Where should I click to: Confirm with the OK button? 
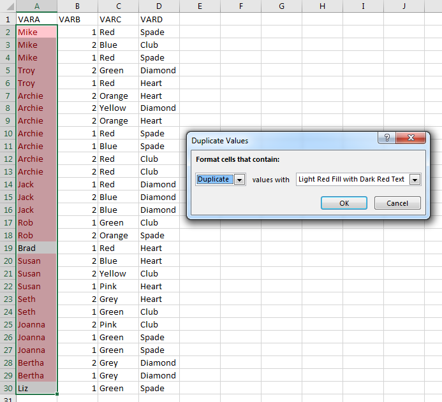[x=344, y=203]
